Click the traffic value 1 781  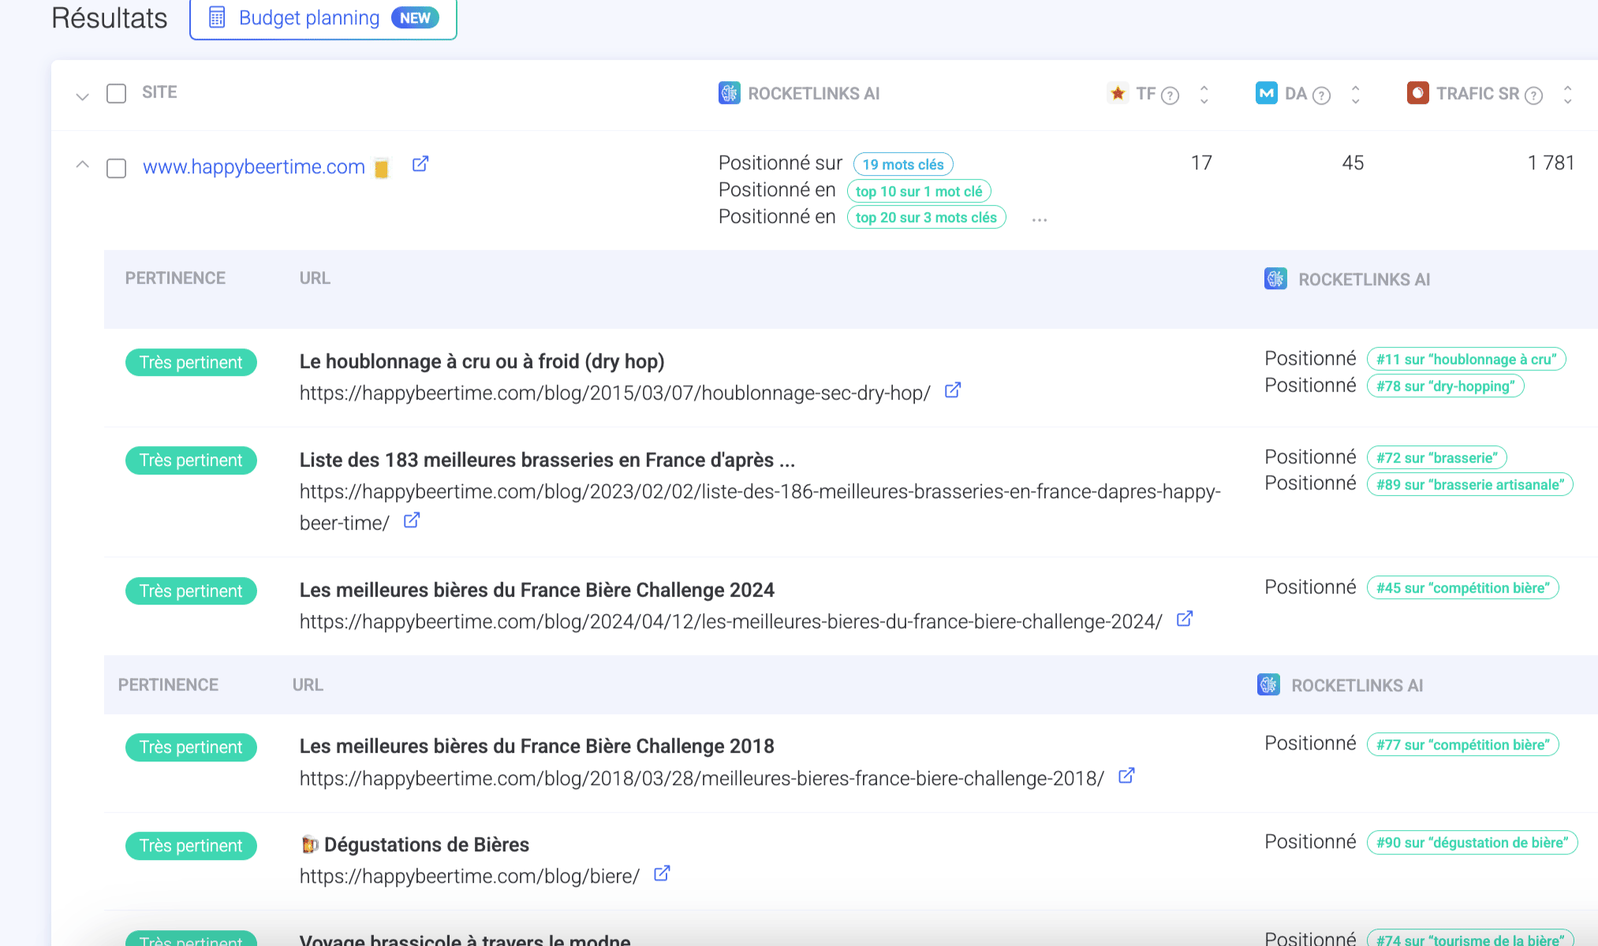[x=1551, y=163]
